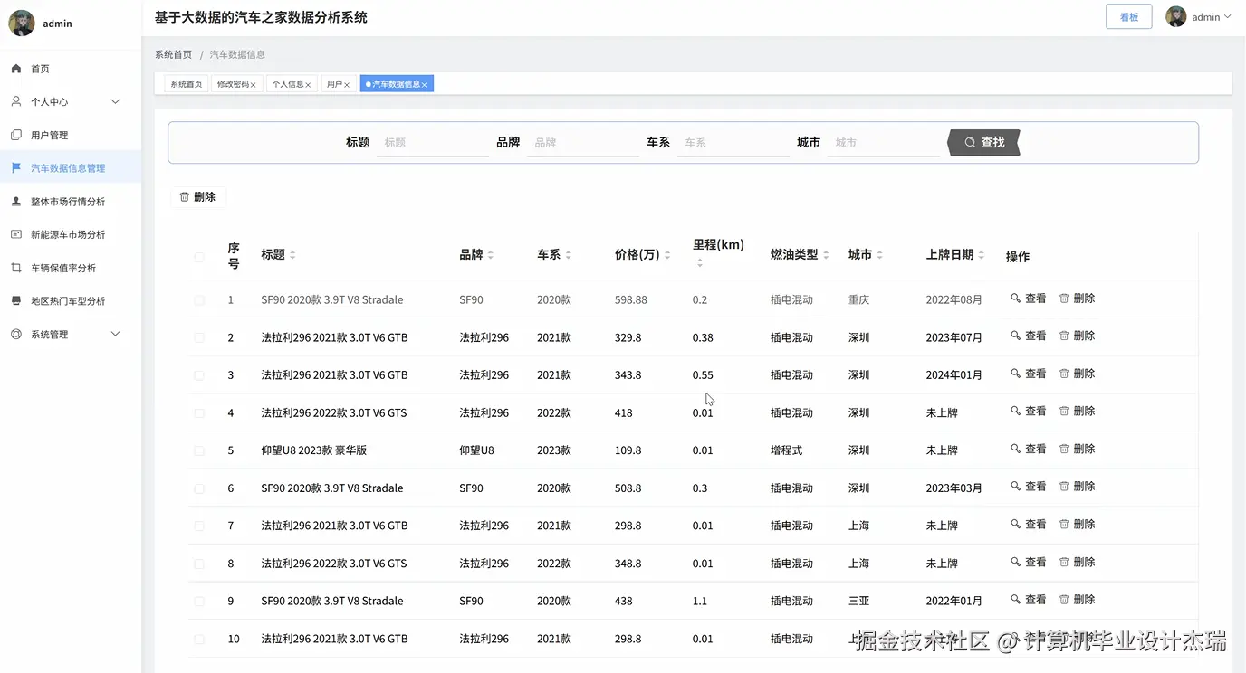This screenshot has width=1246, height=673.
Task: Expand the 系统管理 sidebar chevron
Action: pos(115,334)
